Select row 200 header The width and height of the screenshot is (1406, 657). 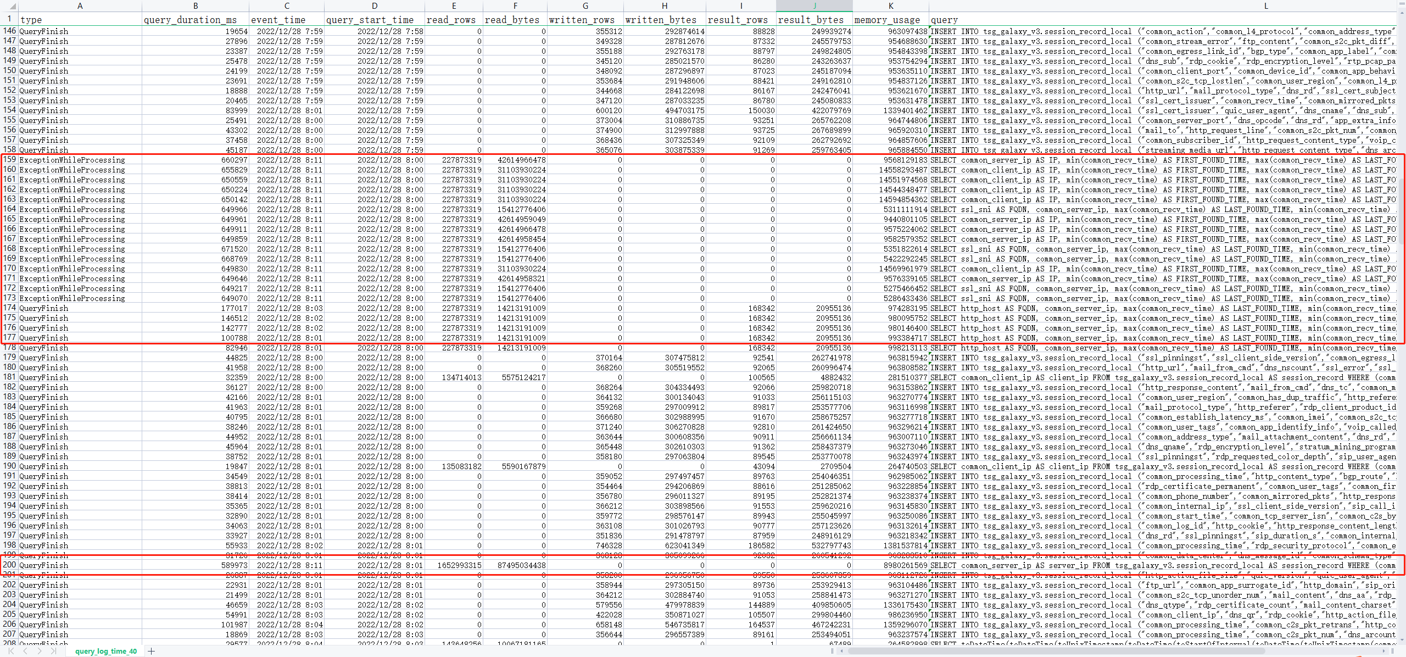(9, 565)
